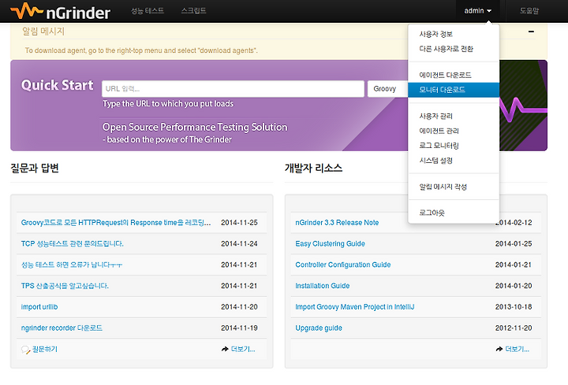Click the date 2012-11-20
The width and height of the screenshot is (568, 385).
point(514,328)
